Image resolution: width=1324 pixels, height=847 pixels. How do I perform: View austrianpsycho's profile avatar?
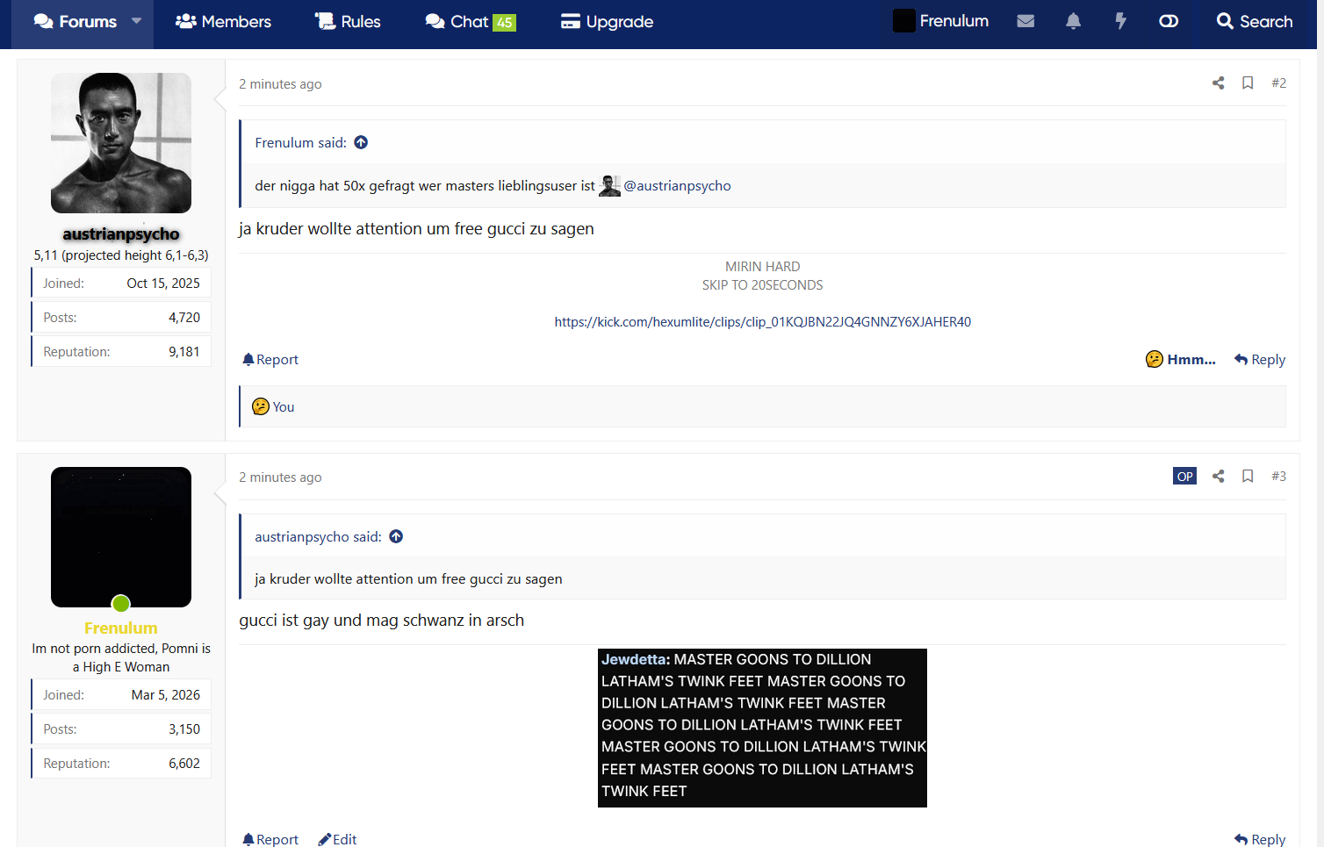pos(121,143)
